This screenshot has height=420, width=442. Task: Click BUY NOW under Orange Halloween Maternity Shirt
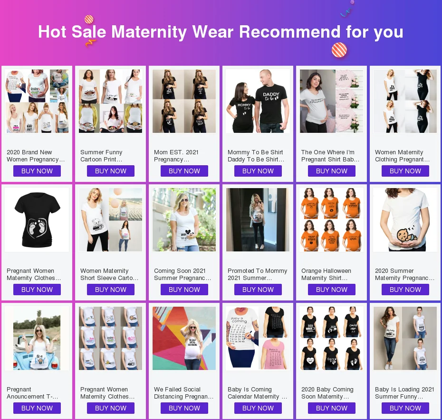click(x=332, y=290)
